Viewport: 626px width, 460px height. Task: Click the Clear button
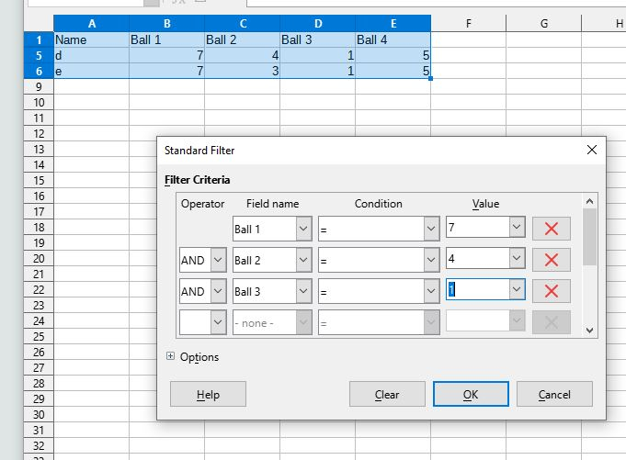click(387, 395)
